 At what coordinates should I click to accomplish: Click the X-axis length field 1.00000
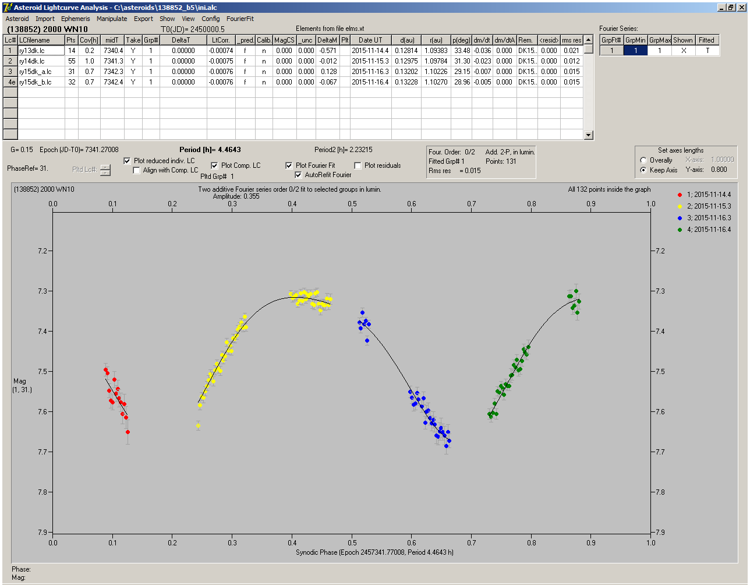click(722, 160)
